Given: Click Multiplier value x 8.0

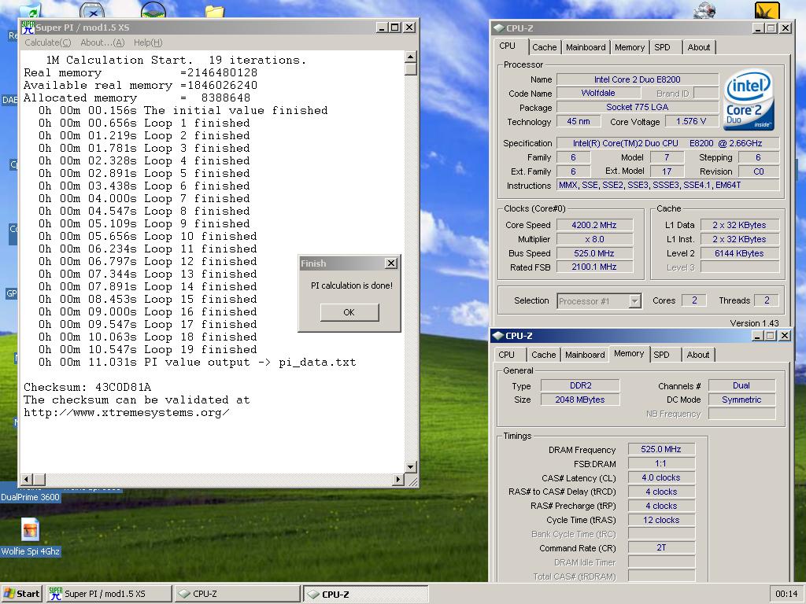Looking at the screenshot, I should click(594, 239).
